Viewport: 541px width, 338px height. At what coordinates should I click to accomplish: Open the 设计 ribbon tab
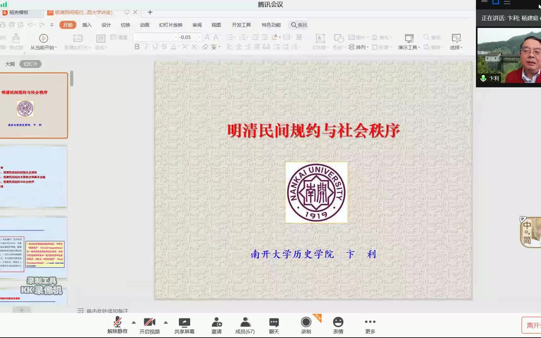coord(106,25)
